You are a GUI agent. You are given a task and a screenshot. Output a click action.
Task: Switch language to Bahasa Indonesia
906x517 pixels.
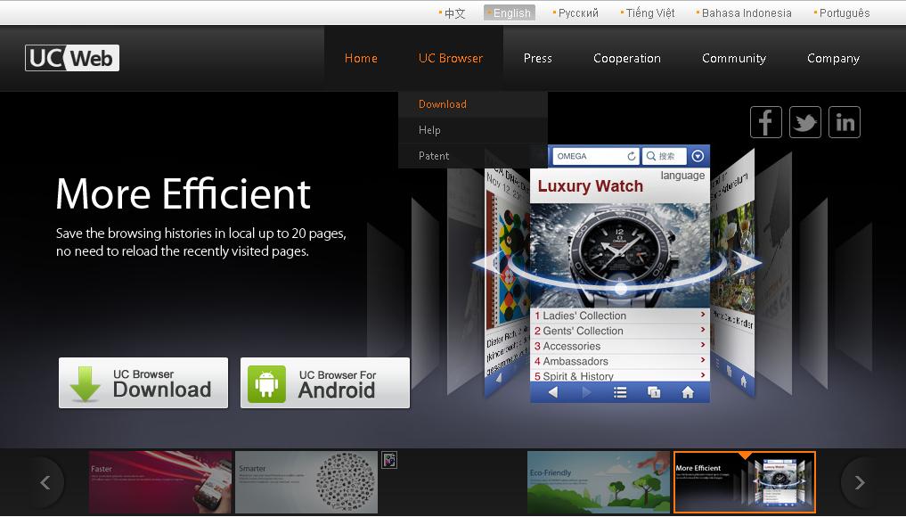click(x=746, y=12)
